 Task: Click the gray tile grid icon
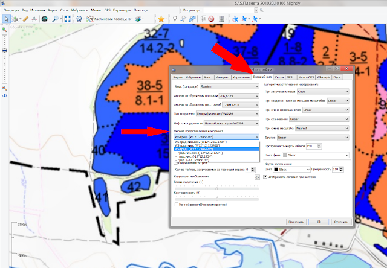pos(221,19)
